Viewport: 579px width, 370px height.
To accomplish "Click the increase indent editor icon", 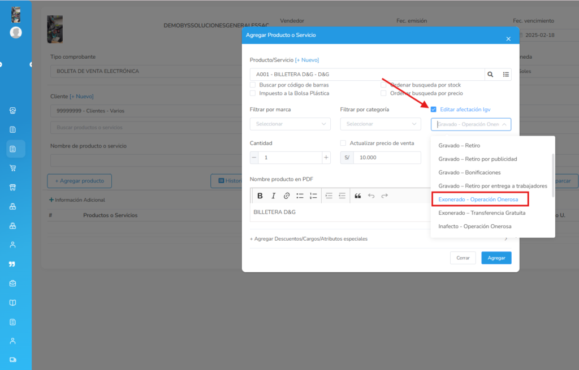I will [x=329, y=196].
